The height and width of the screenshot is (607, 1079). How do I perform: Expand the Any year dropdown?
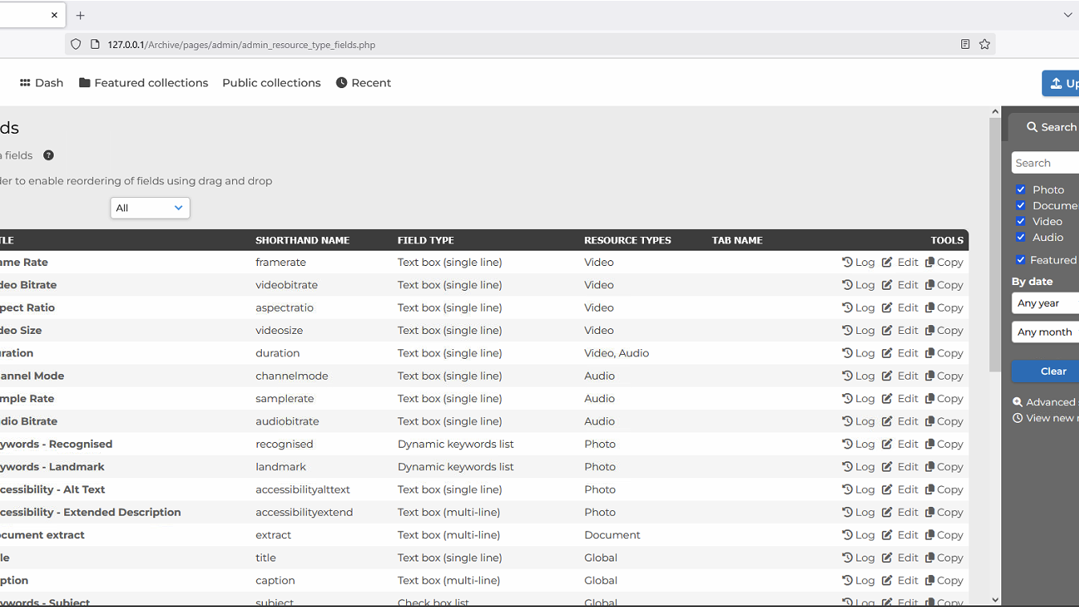coord(1045,303)
